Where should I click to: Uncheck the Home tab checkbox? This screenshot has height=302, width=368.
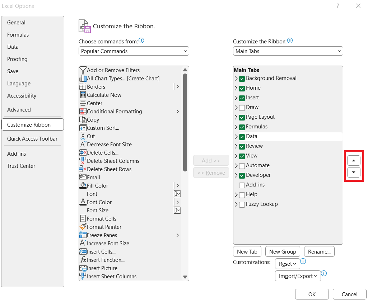point(242,88)
